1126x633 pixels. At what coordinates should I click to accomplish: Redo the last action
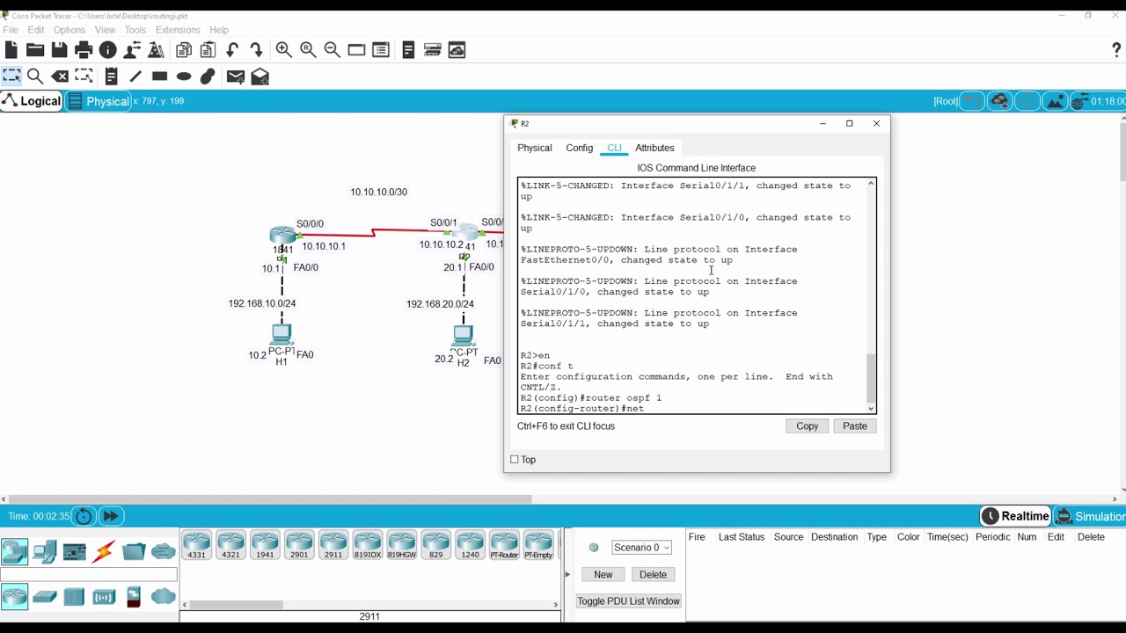point(256,50)
